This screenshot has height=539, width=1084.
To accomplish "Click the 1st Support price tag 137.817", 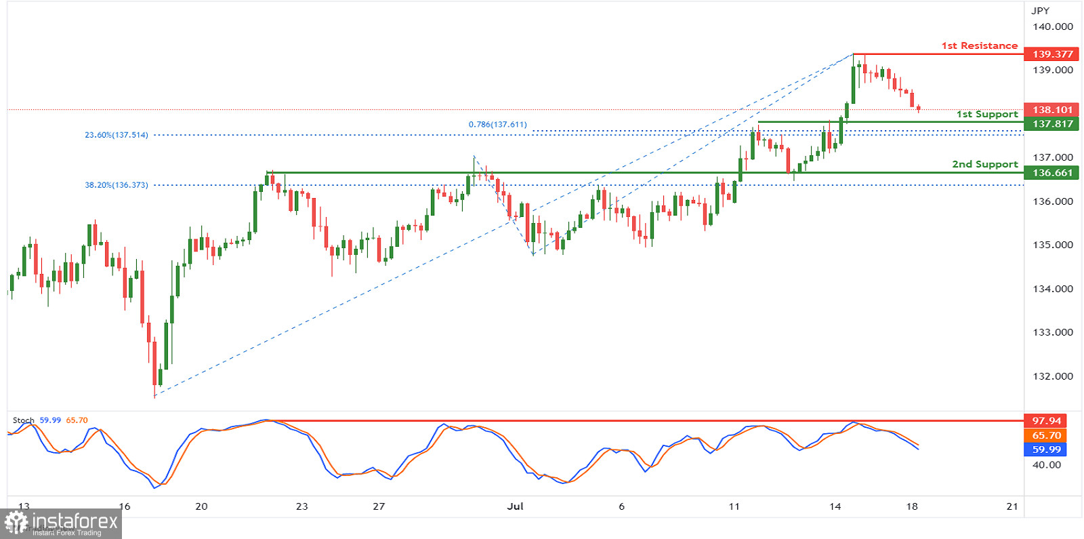I will pyautogui.click(x=1052, y=124).
